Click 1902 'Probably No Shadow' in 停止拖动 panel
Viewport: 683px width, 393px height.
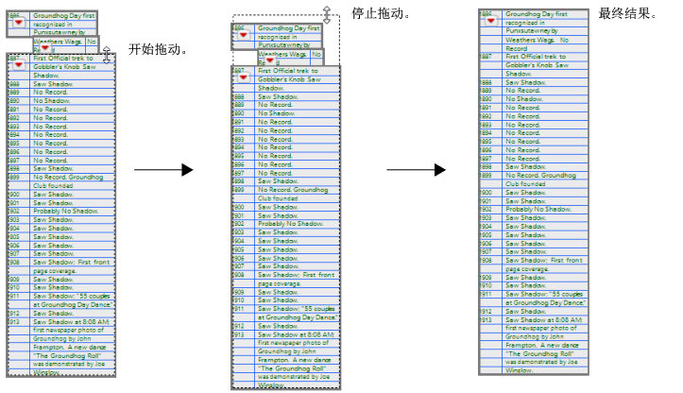point(290,224)
